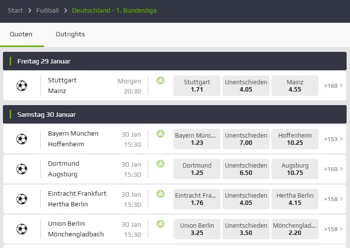Show +158 more bets for Union Berlin
This screenshot has height=248, width=350.
(333, 229)
